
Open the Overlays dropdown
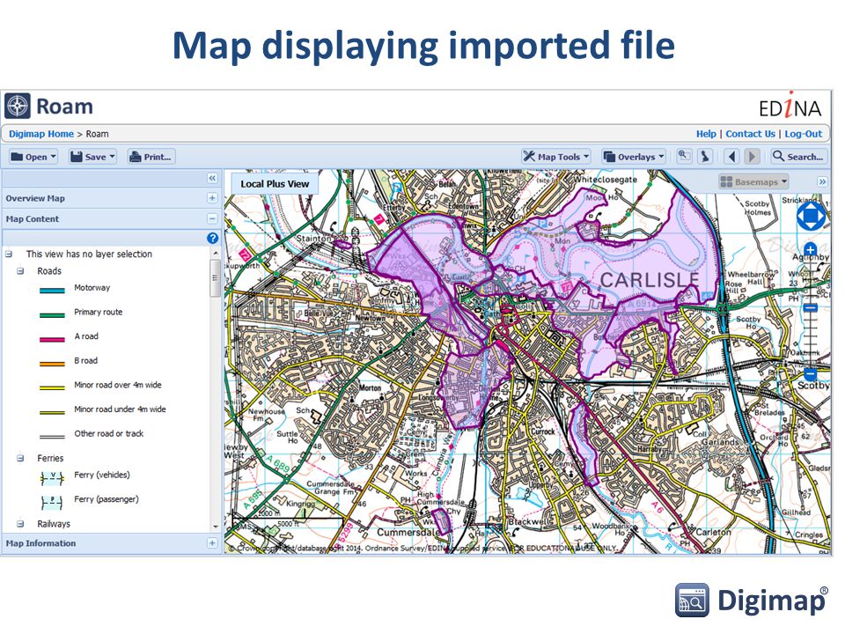point(634,157)
